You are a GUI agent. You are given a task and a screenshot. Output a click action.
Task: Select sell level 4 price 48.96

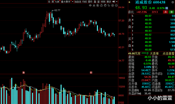point(148,20)
